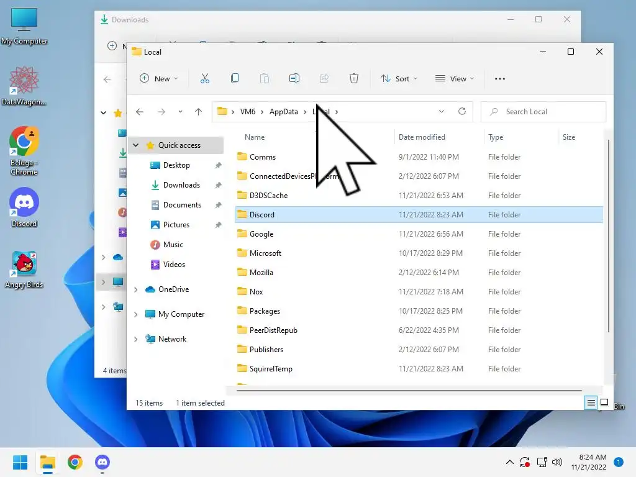Open the View dropdown menu
The height and width of the screenshot is (477, 636).
pyautogui.click(x=454, y=79)
